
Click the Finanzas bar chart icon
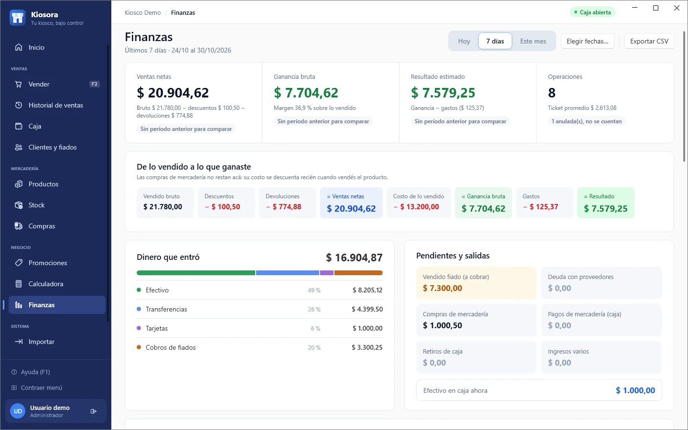tap(19, 305)
